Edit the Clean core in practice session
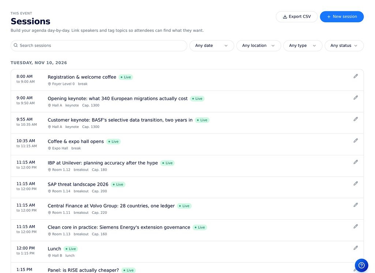Screen dimensions: 375x273 point(356,227)
